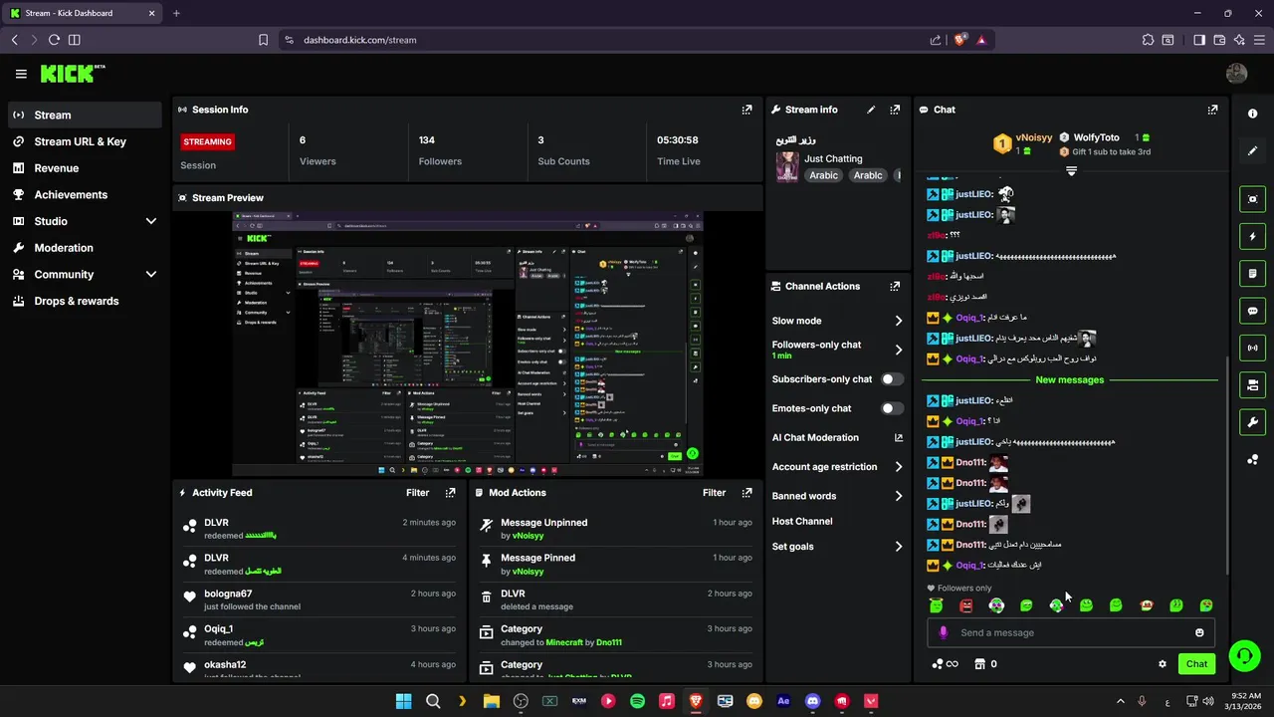Click the Send a message input field

(1073, 632)
